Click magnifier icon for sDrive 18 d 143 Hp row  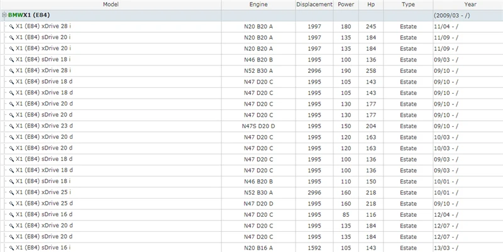coord(11,82)
